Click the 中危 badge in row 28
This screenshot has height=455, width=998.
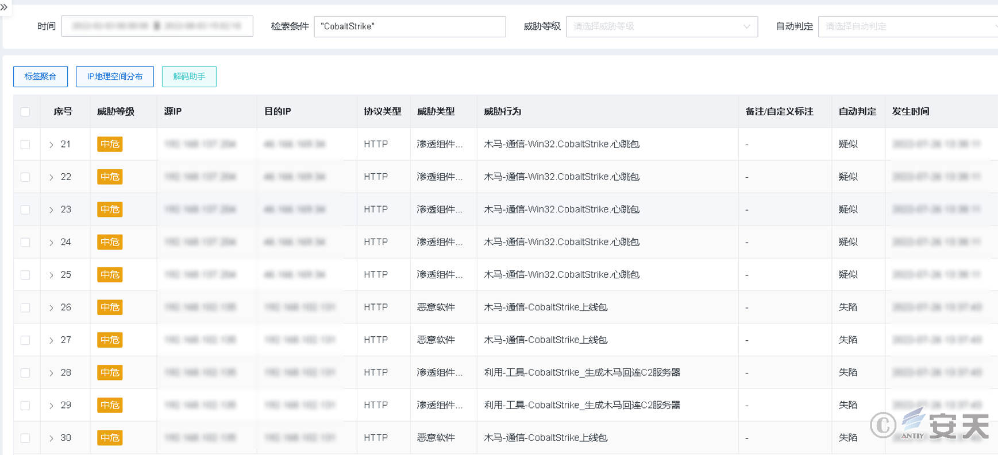coord(110,373)
